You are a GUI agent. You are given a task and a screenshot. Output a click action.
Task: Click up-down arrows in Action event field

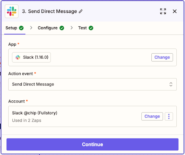click(x=171, y=84)
